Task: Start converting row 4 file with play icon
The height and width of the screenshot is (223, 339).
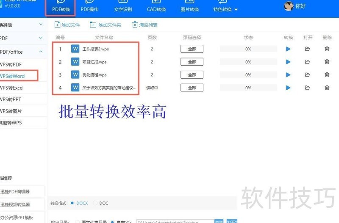Action: pyautogui.click(x=288, y=88)
